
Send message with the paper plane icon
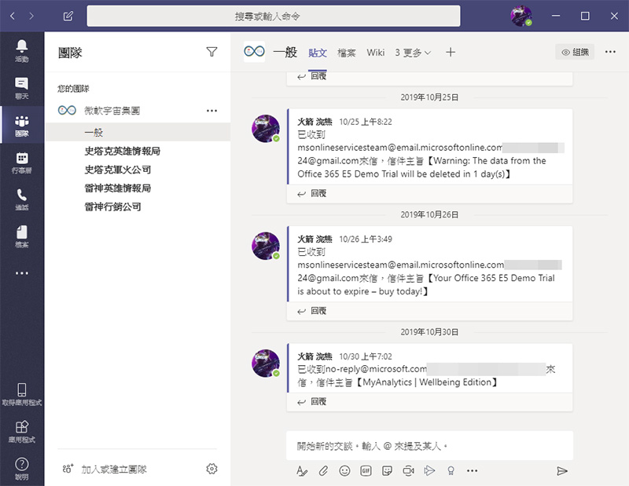coord(561,470)
